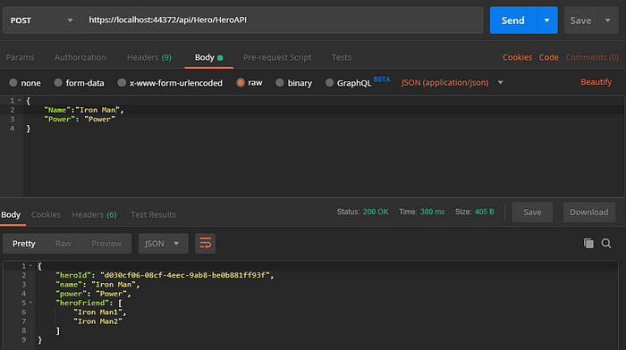Switch to the Params tab
626x350 pixels.
(20, 57)
